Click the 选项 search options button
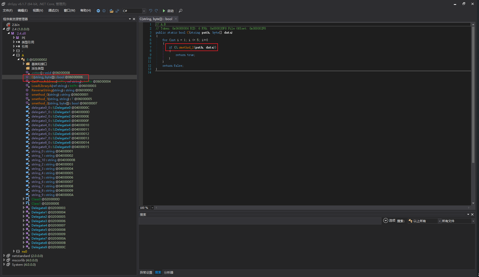Screen dimensions: 479x277 pos(389,221)
